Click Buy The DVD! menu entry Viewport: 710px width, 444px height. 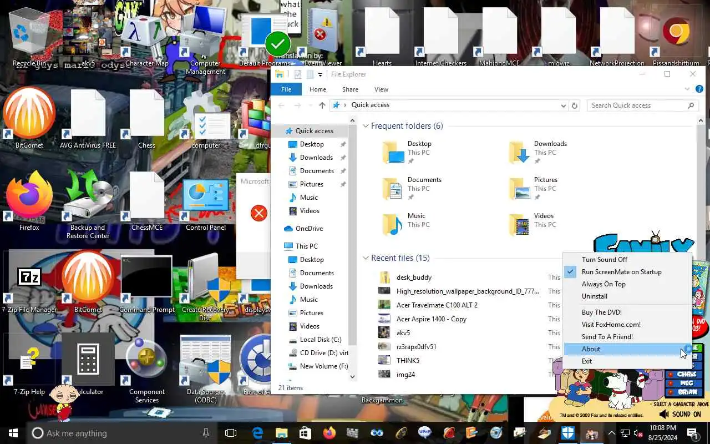coord(627,312)
